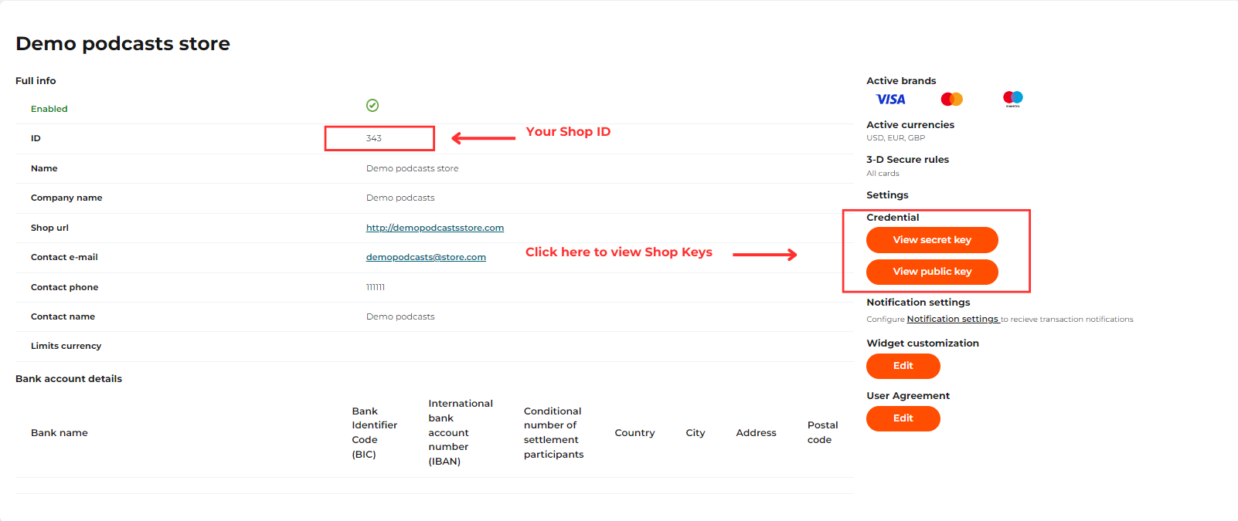The image size is (1238, 521).
Task: Edit Widget customization settings
Action: click(x=903, y=366)
